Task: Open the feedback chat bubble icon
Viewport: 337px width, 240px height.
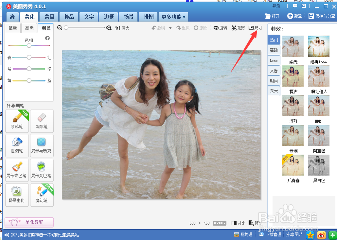Action: 295,6
